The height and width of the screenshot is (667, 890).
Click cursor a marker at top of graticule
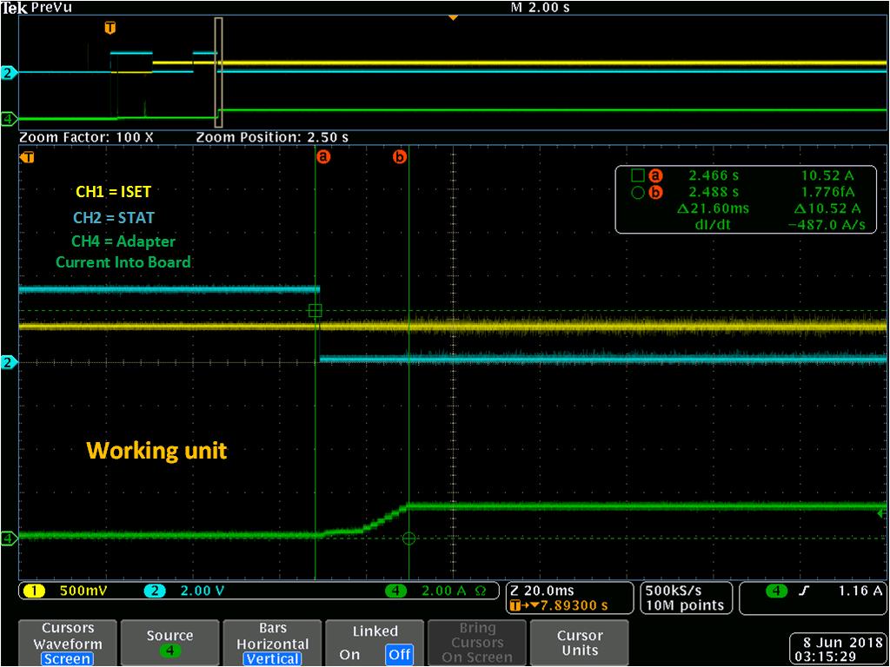pyautogui.click(x=323, y=156)
